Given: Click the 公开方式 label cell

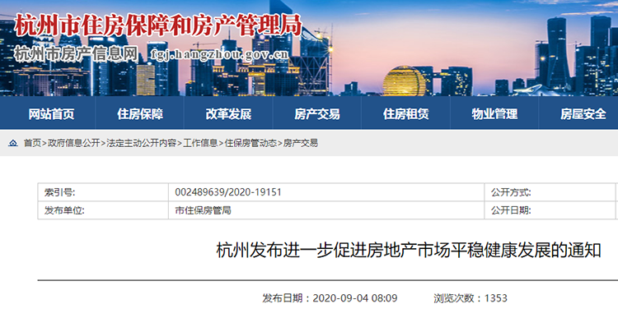Looking at the screenshot, I should click(550, 192).
